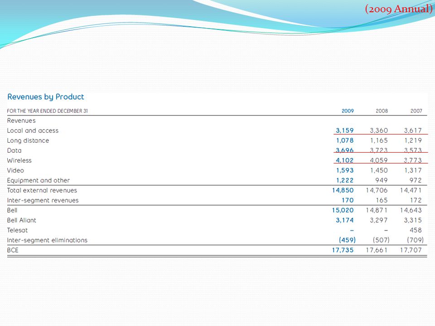Click Long distance 2008 value 1,165

coord(379,140)
